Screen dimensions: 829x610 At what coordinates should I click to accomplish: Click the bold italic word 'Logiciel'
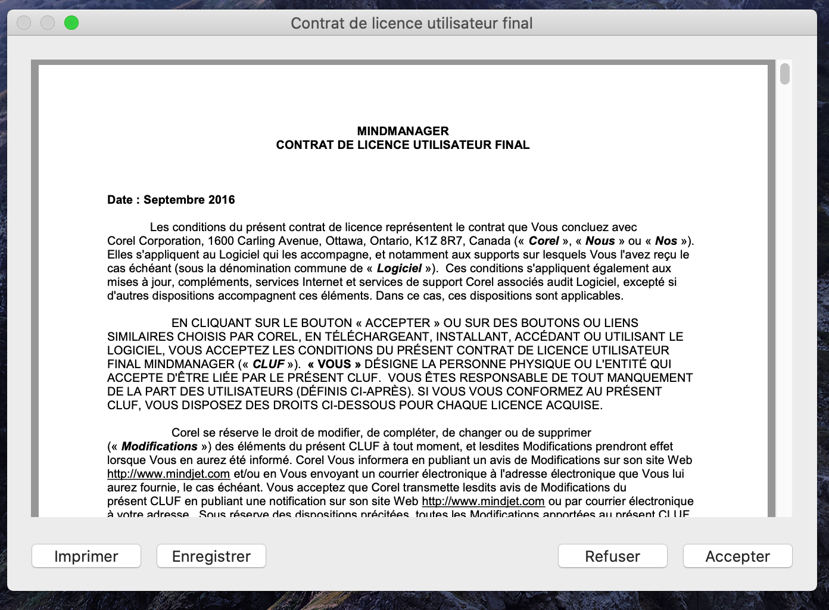pyautogui.click(x=399, y=269)
